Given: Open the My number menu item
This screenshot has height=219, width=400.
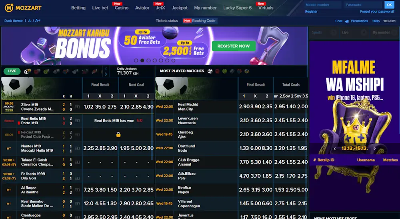Looking at the screenshot, I should [205, 8].
